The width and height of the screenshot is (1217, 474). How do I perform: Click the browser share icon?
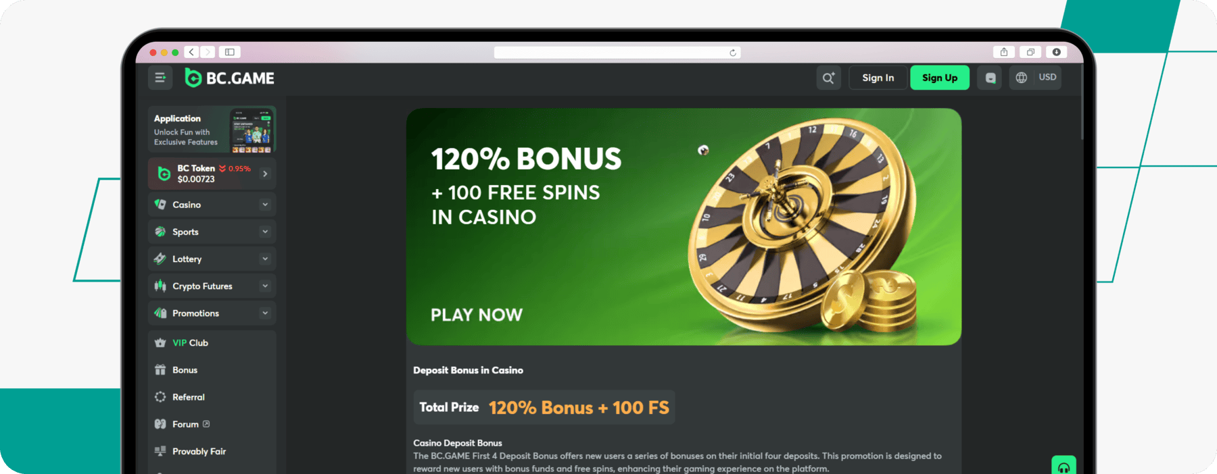(1004, 52)
